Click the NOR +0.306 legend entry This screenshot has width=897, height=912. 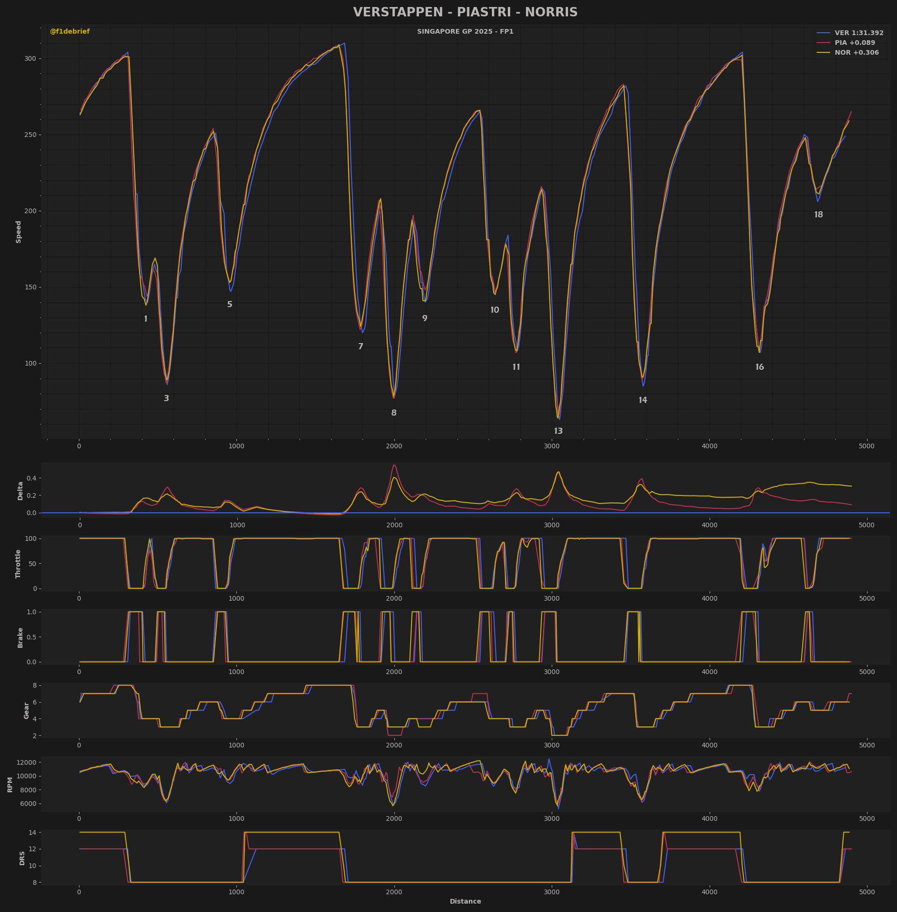(x=856, y=53)
